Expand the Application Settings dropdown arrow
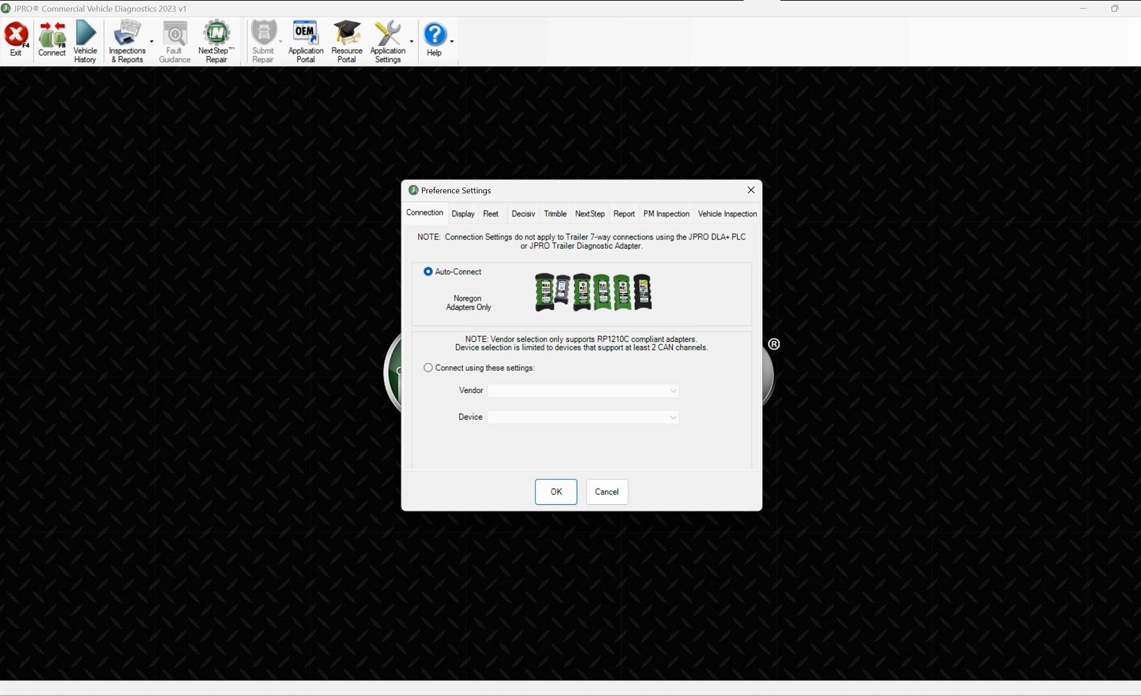 (x=411, y=42)
